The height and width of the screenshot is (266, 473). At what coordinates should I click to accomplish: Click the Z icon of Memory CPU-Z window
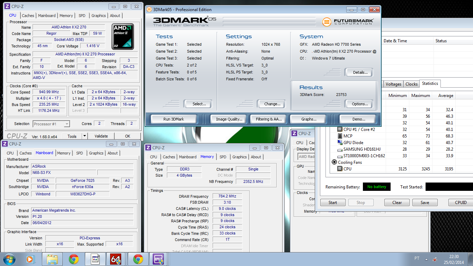coord(148,148)
